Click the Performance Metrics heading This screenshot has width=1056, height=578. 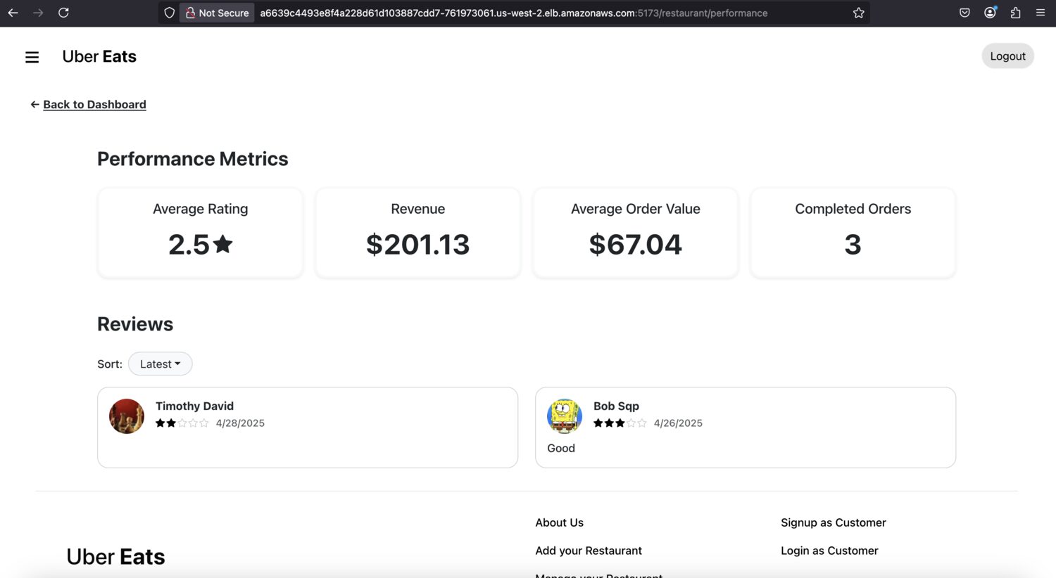pos(193,159)
